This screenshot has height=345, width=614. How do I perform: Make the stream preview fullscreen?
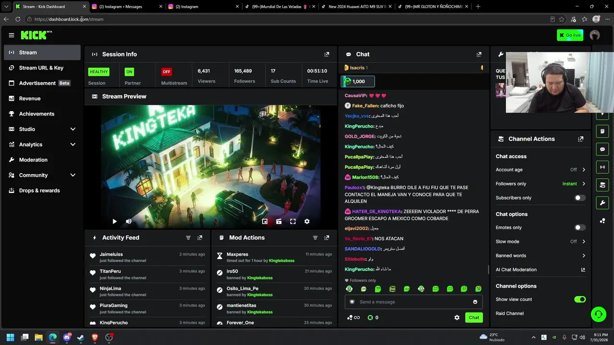coord(293,221)
